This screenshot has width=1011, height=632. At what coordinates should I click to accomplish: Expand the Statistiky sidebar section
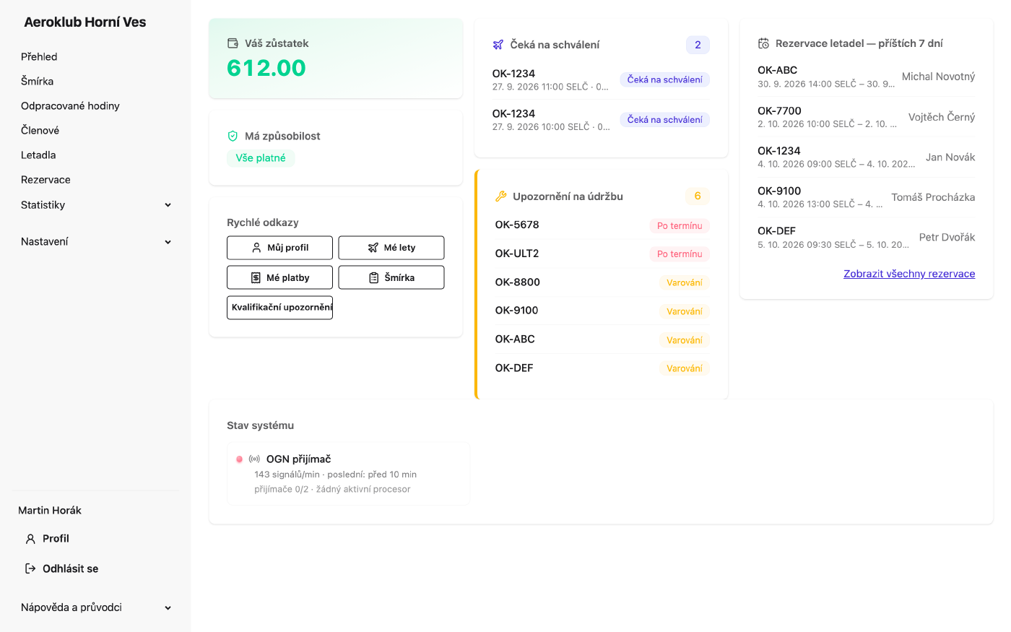(97, 205)
